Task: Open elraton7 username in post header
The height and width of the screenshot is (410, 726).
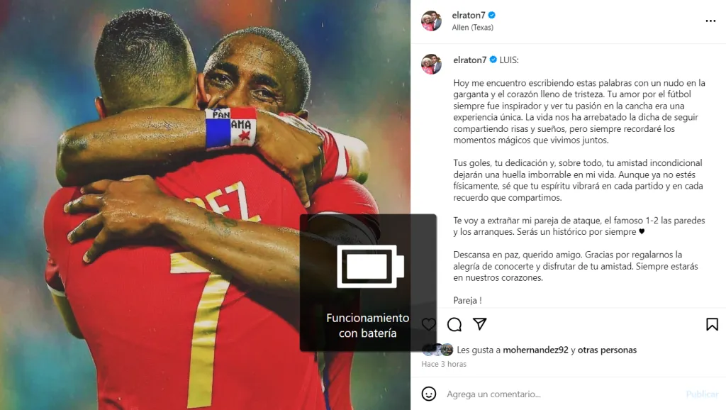Action: click(x=468, y=16)
